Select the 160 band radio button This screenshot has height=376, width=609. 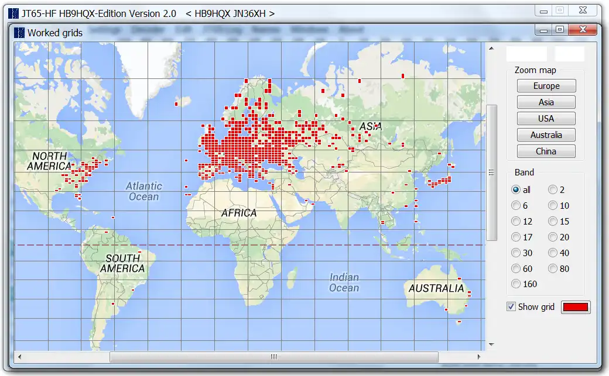pos(516,284)
